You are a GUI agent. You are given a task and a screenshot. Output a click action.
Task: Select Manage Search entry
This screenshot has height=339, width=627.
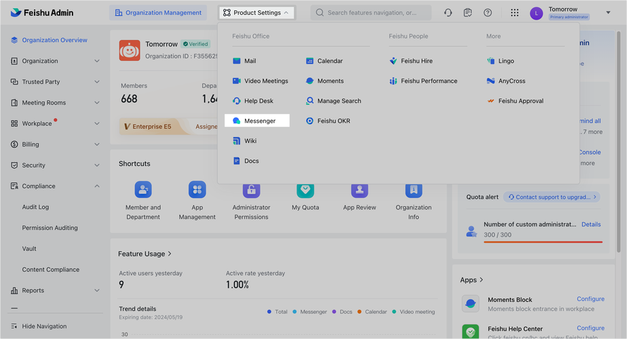click(333, 101)
